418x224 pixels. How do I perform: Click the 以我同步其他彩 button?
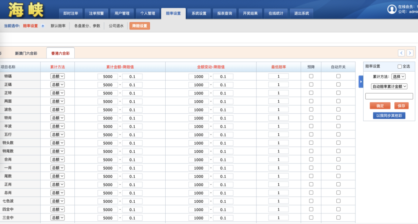click(389, 116)
